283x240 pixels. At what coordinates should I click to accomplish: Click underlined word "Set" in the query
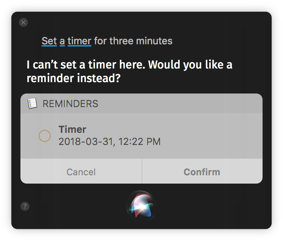click(x=49, y=41)
